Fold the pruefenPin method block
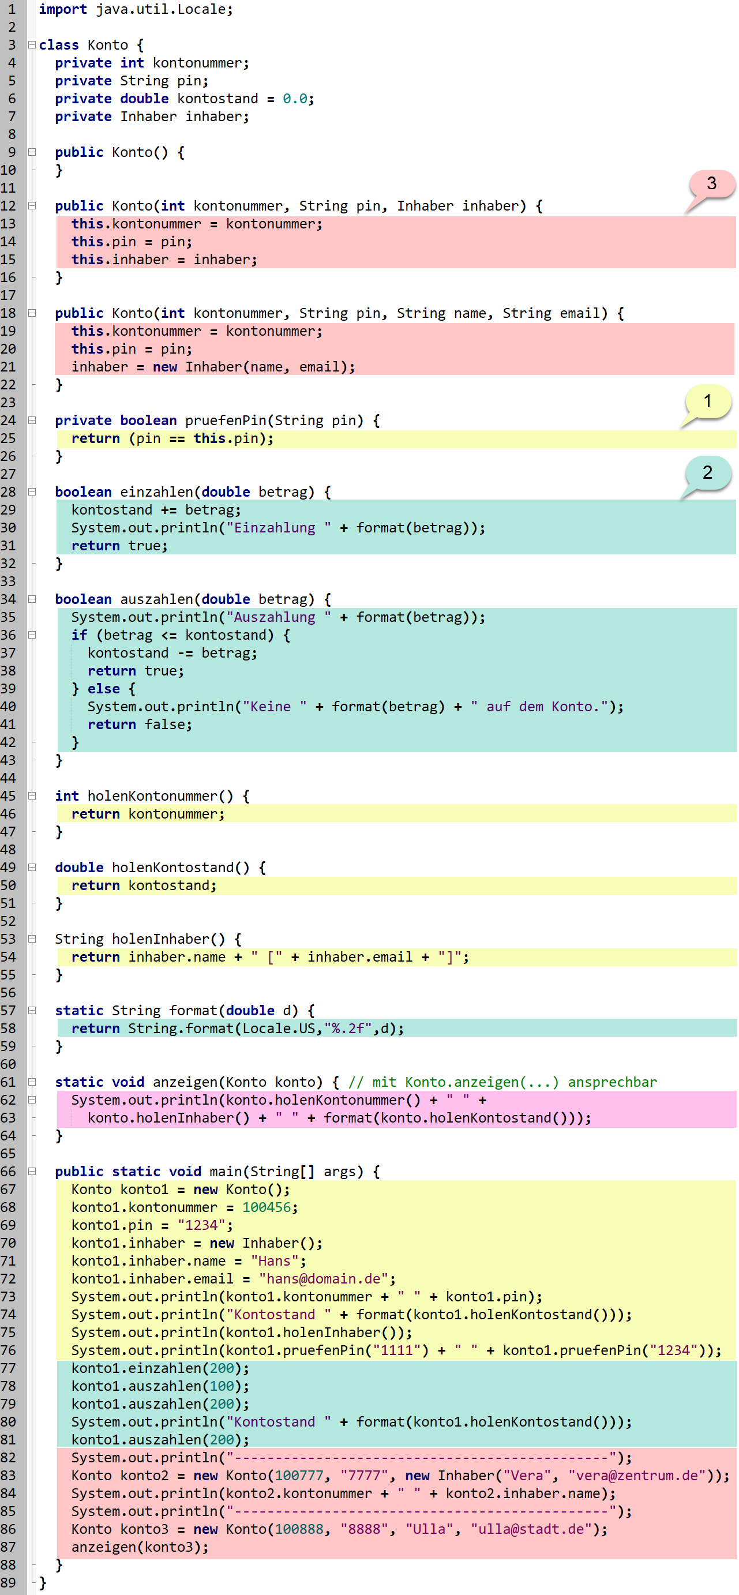 point(32,421)
